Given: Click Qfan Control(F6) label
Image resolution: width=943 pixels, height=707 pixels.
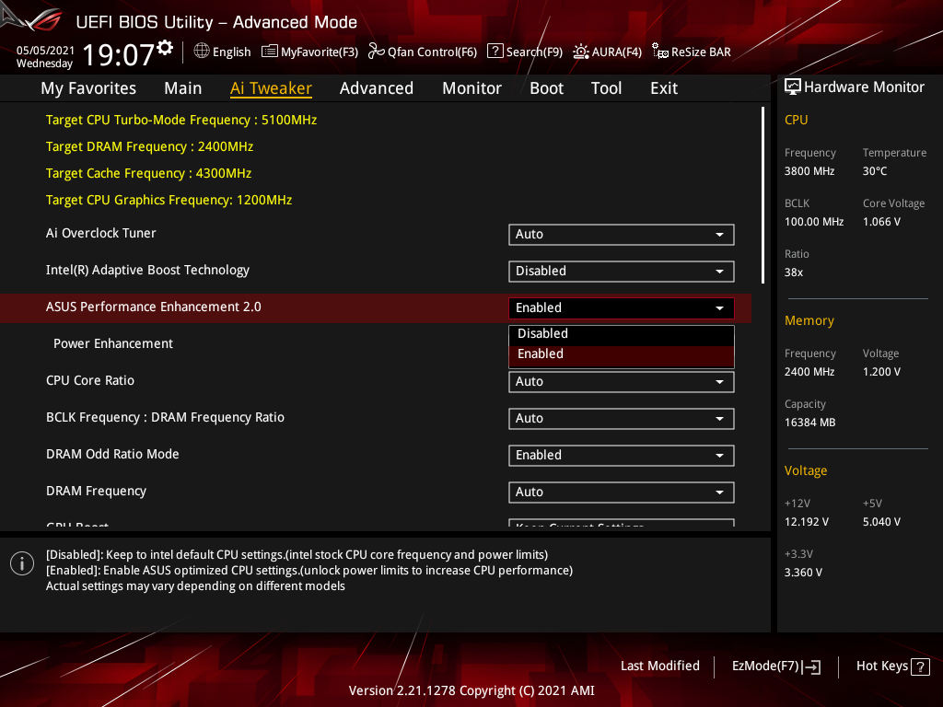Looking at the screenshot, I should click(433, 52).
